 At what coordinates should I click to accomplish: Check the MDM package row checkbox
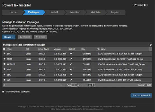tap(4, 59)
